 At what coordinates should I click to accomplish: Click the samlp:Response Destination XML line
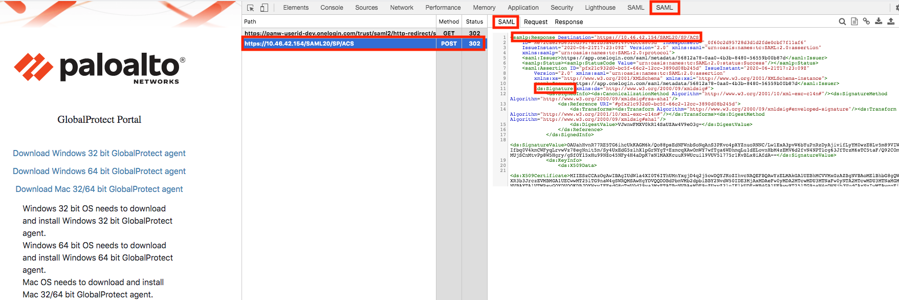point(606,37)
